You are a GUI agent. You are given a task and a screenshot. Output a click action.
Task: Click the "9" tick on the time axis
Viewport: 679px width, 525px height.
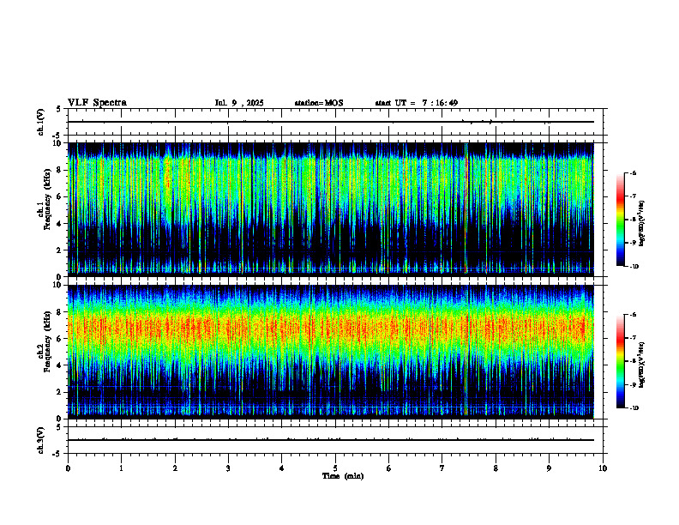point(549,468)
